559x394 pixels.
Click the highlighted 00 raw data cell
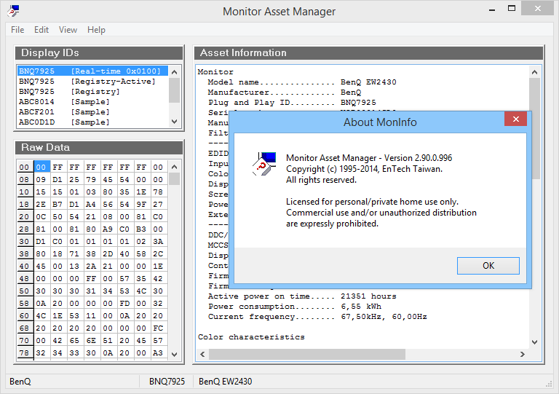pos(41,167)
